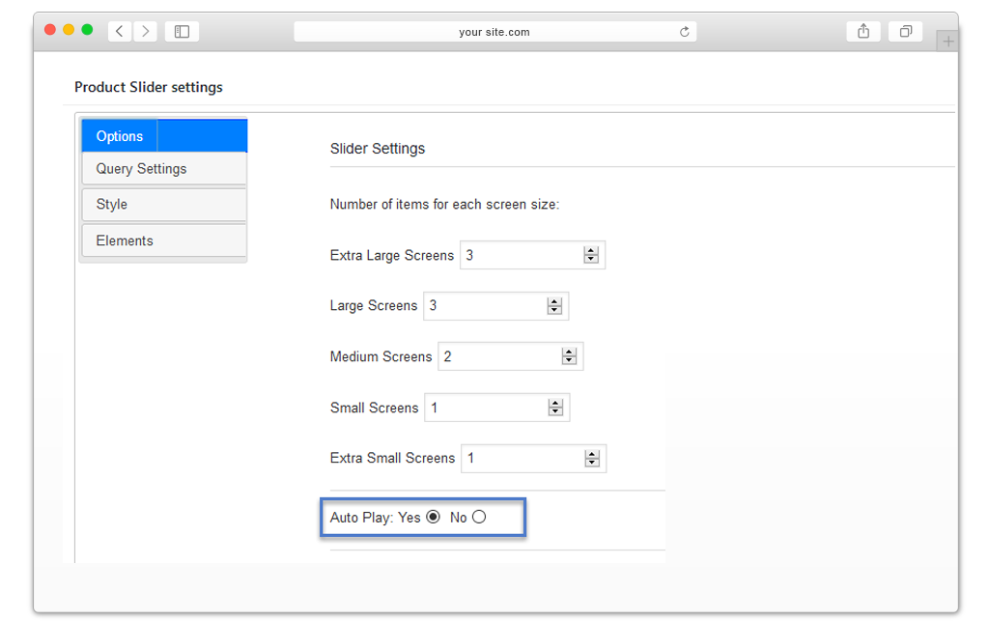
Task: Go back with the browser back arrow
Action: (x=119, y=31)
